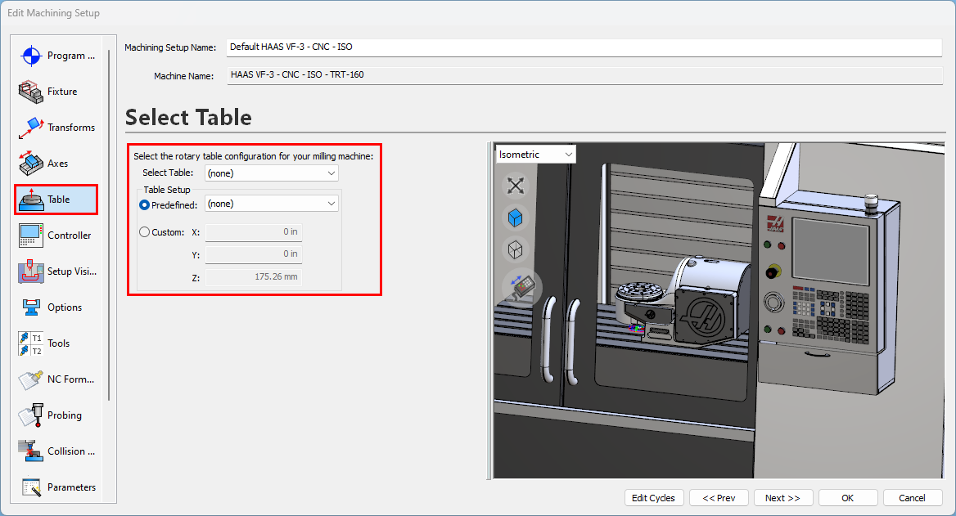Click the Custom Z offset field

coord(254,276)
